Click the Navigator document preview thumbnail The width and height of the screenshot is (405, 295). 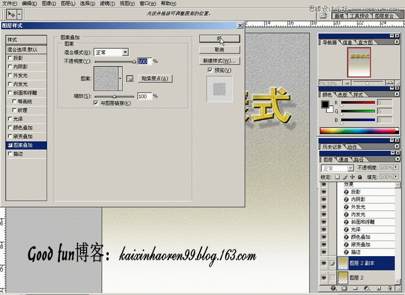pos(359,63)
